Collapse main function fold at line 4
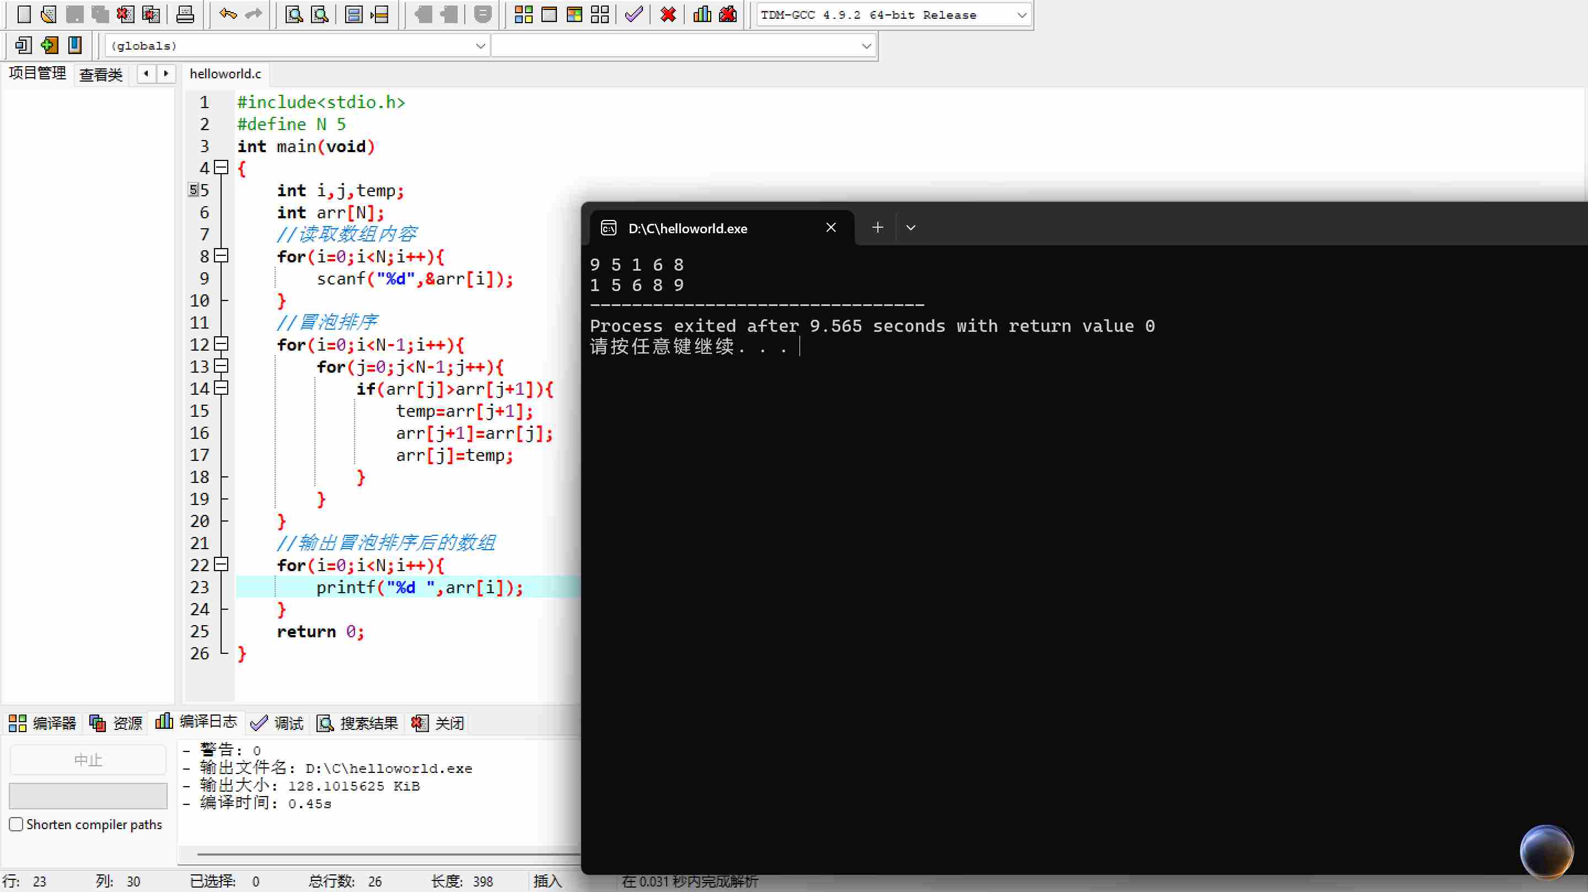 221,168
